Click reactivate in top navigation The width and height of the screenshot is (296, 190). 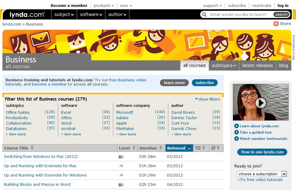coord(262,6)
